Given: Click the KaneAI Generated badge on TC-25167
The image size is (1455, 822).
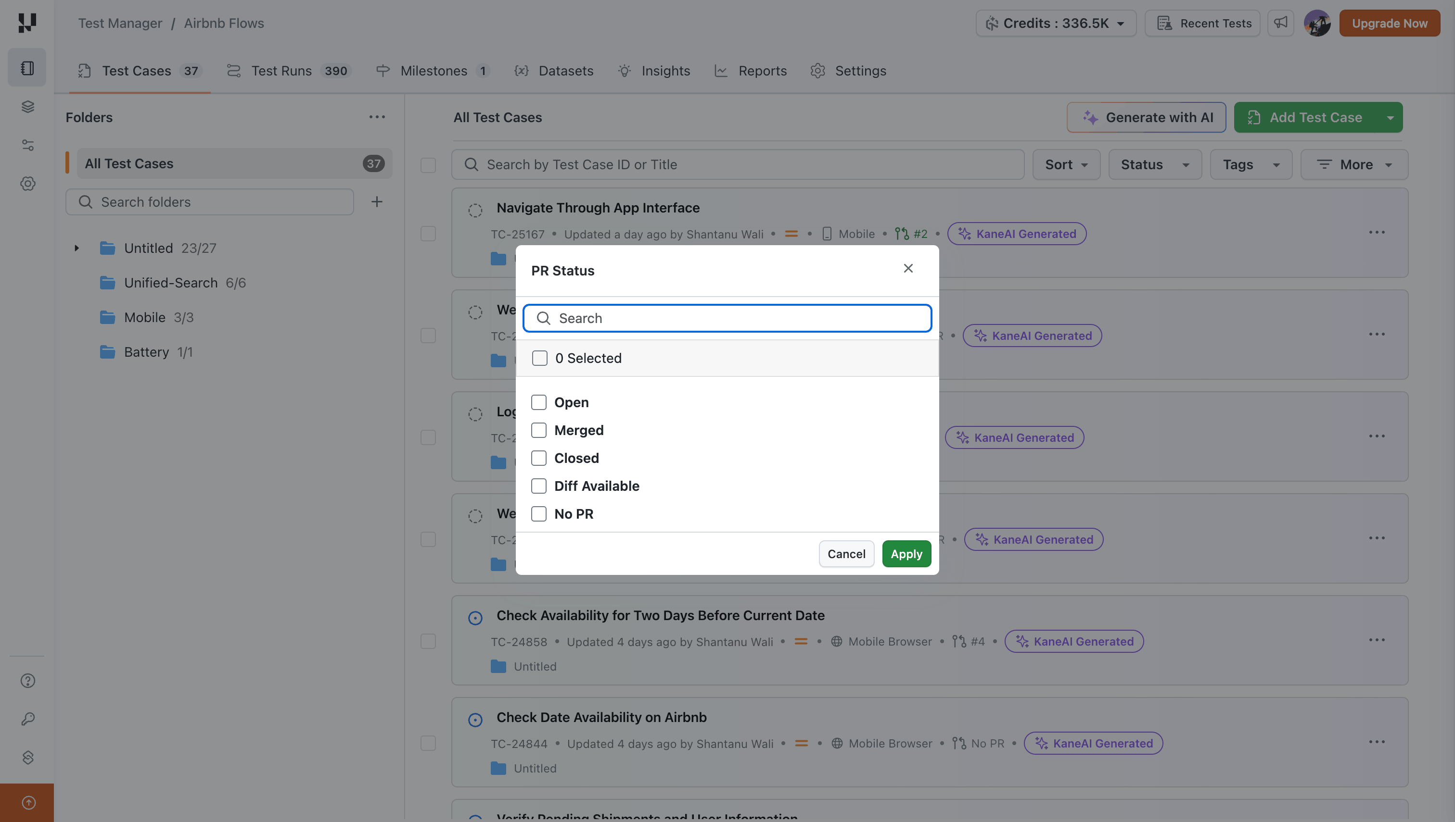Looking at the screenshot, I should [x=1017, y=234].
